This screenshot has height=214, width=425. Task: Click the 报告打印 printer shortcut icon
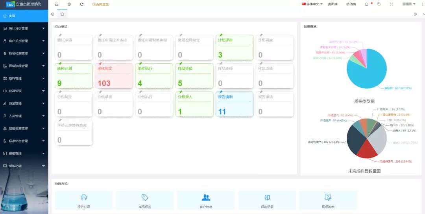pos(83,197)
